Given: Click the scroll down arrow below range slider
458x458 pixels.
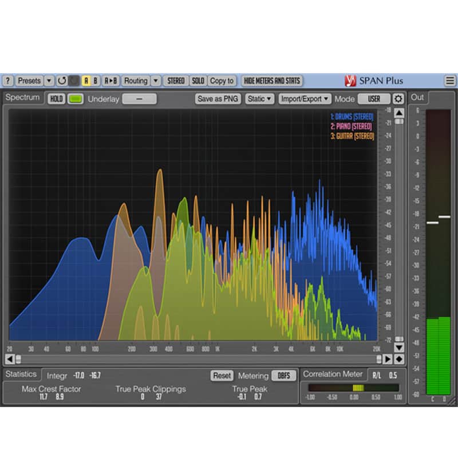Looking at the screenshot, I should tap(399, 348).
